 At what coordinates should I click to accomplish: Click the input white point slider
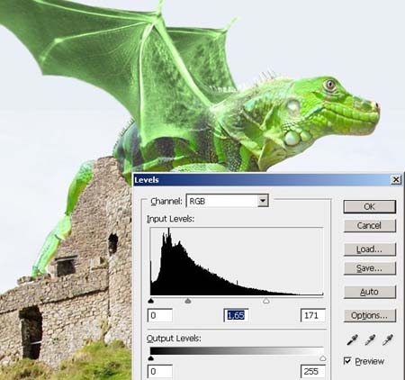(x=265, y=301)
